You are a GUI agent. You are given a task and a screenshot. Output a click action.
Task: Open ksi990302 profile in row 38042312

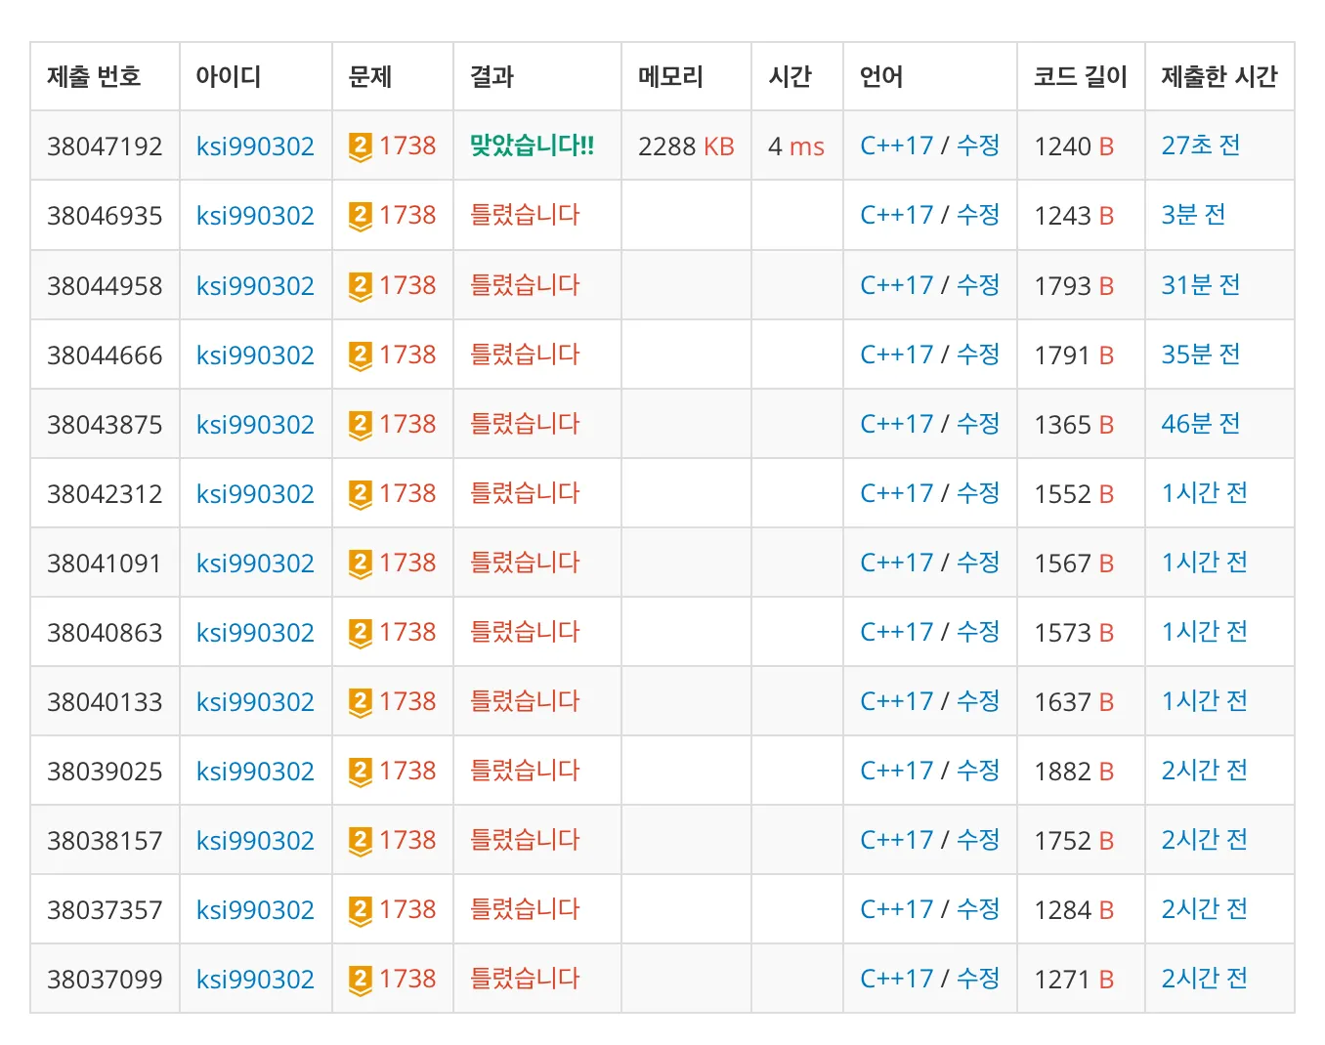pos(255,494)
